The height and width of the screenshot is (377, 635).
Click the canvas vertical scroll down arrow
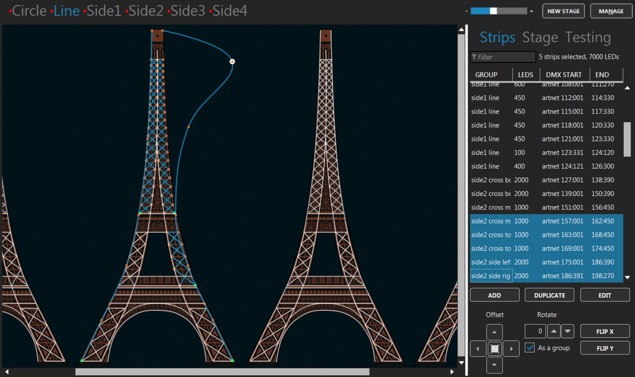[461, 363]
